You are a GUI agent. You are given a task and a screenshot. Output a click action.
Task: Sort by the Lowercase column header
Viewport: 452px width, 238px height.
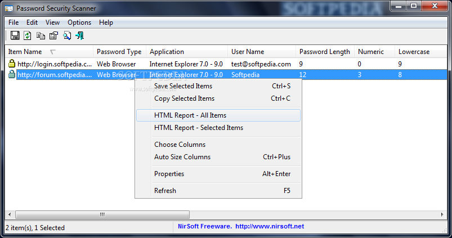[x=421, y=52]
